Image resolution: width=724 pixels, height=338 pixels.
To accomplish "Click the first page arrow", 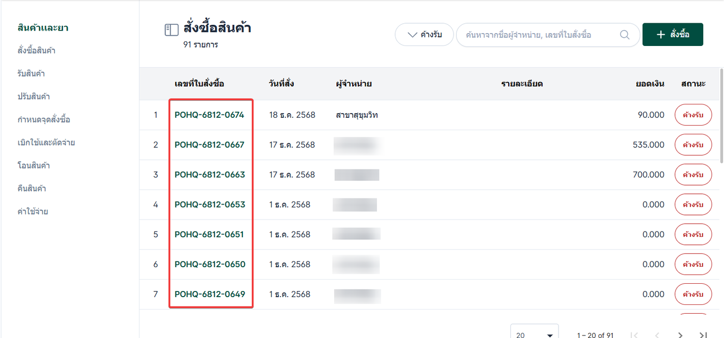I will click(x=635, y=335).
